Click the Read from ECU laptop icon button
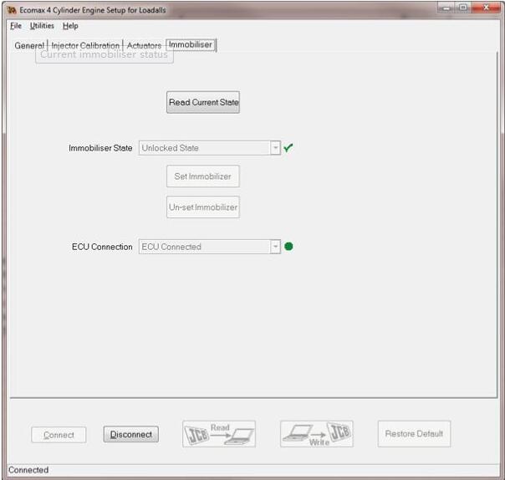Image resolution: width=505 pixels, height=480 pixels. tap(219, 434)
